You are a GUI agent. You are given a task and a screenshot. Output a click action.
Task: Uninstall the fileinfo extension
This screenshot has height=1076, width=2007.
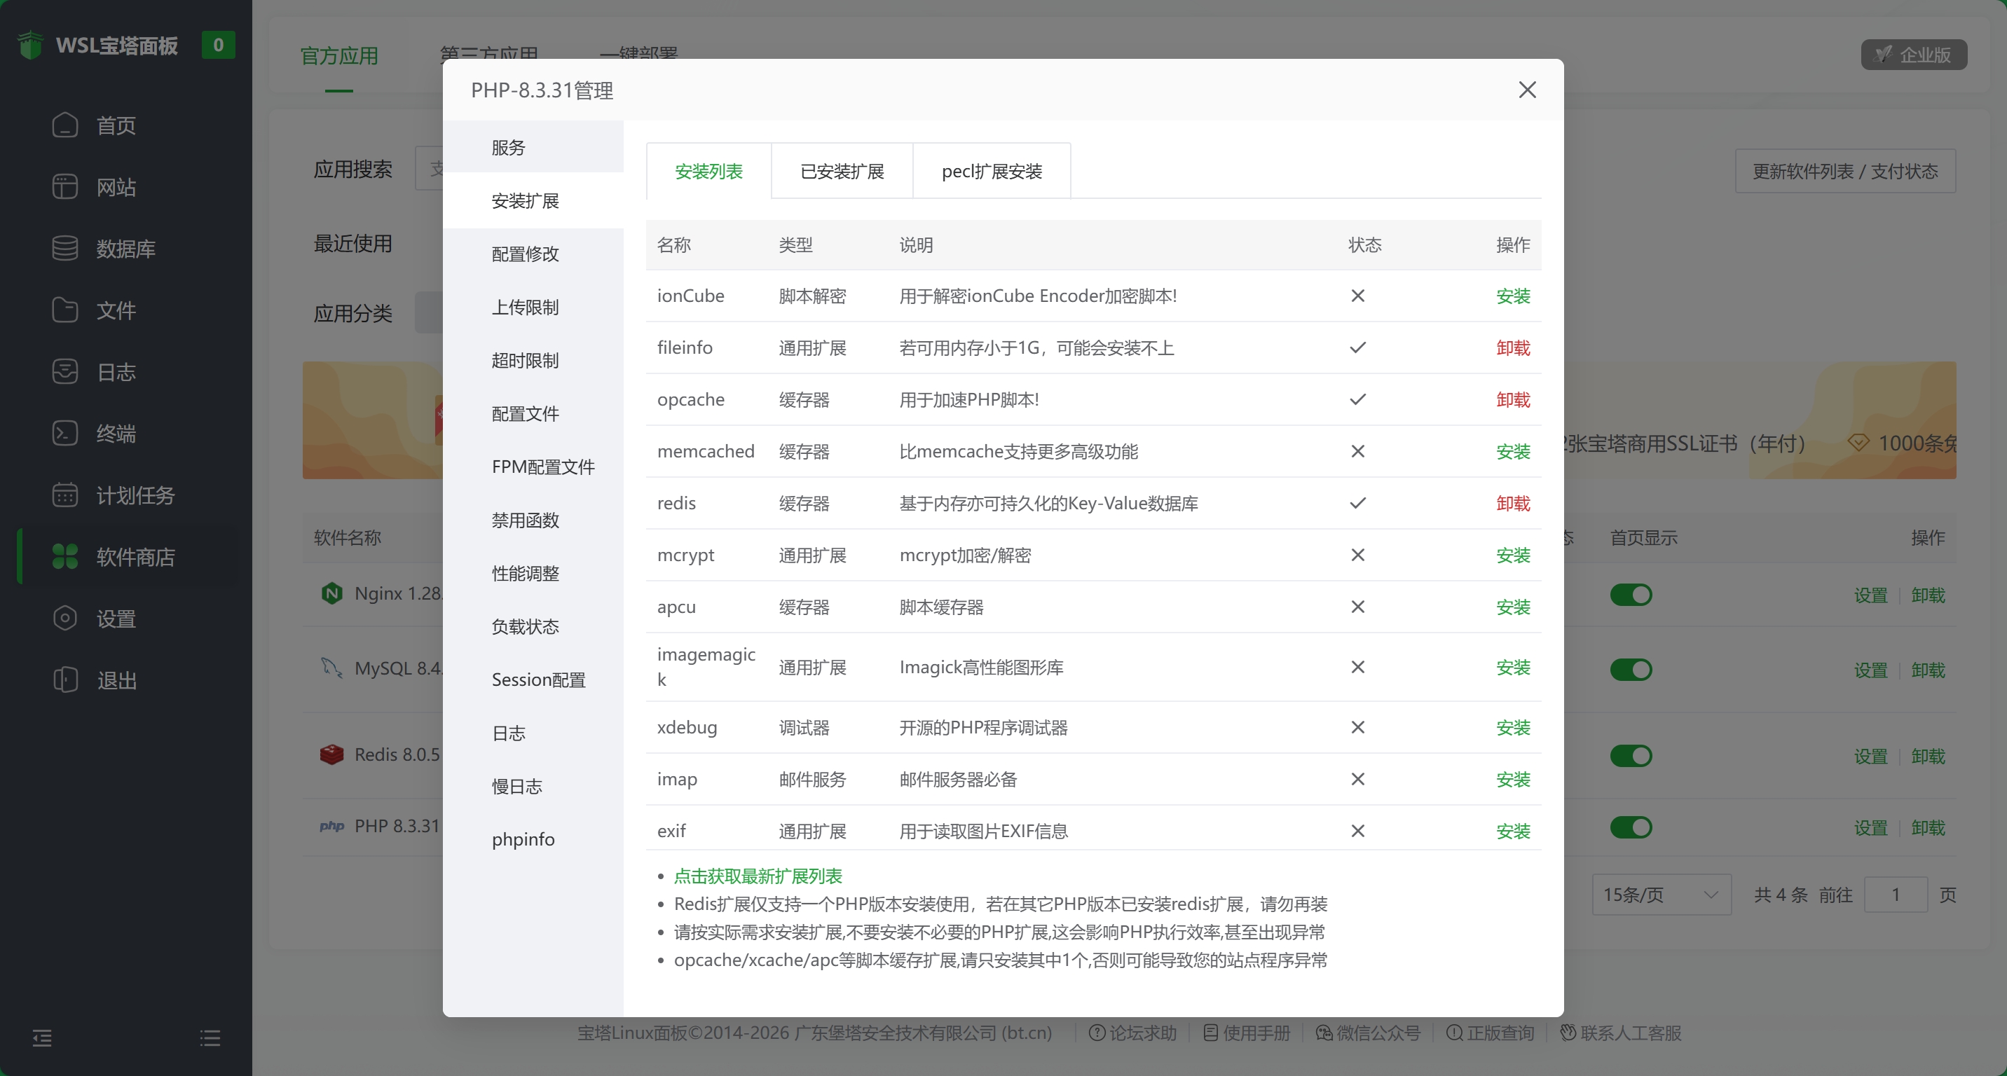click(x=1513, y=348)
